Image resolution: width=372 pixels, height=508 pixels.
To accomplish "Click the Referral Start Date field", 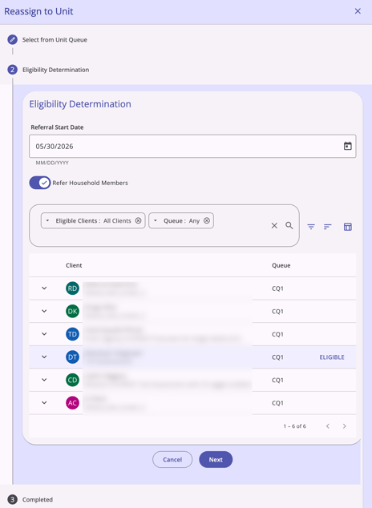I will point(192,146).
